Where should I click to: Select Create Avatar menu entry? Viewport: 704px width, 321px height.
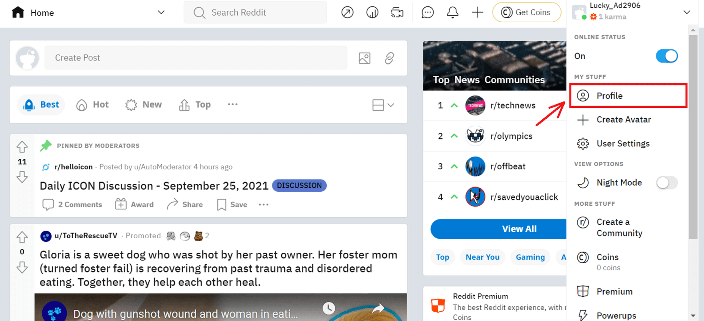pos(628,120)
